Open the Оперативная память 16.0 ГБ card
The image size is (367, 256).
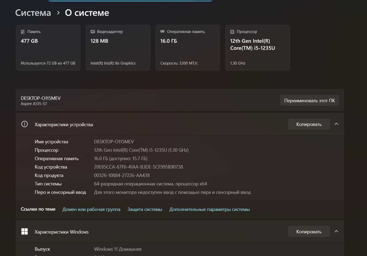click(x=188, y=48)
